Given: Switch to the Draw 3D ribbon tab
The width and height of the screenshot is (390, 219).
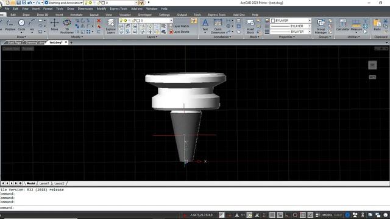Looking at the screenshot, I should 43,15.
